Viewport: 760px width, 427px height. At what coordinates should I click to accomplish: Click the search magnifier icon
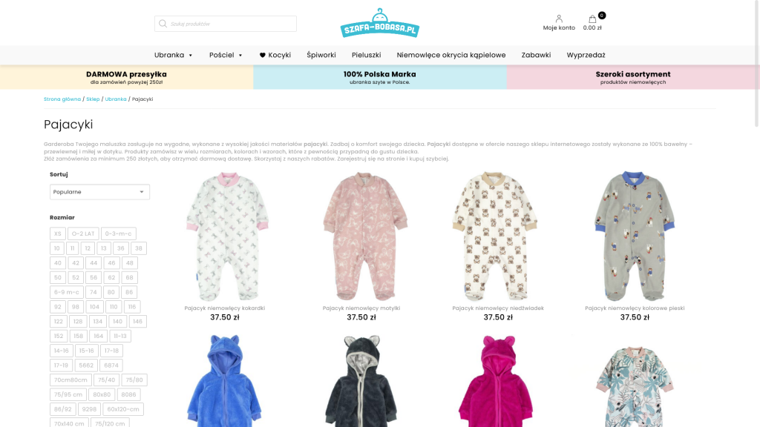pyautogui.click(x=163, y=24)
